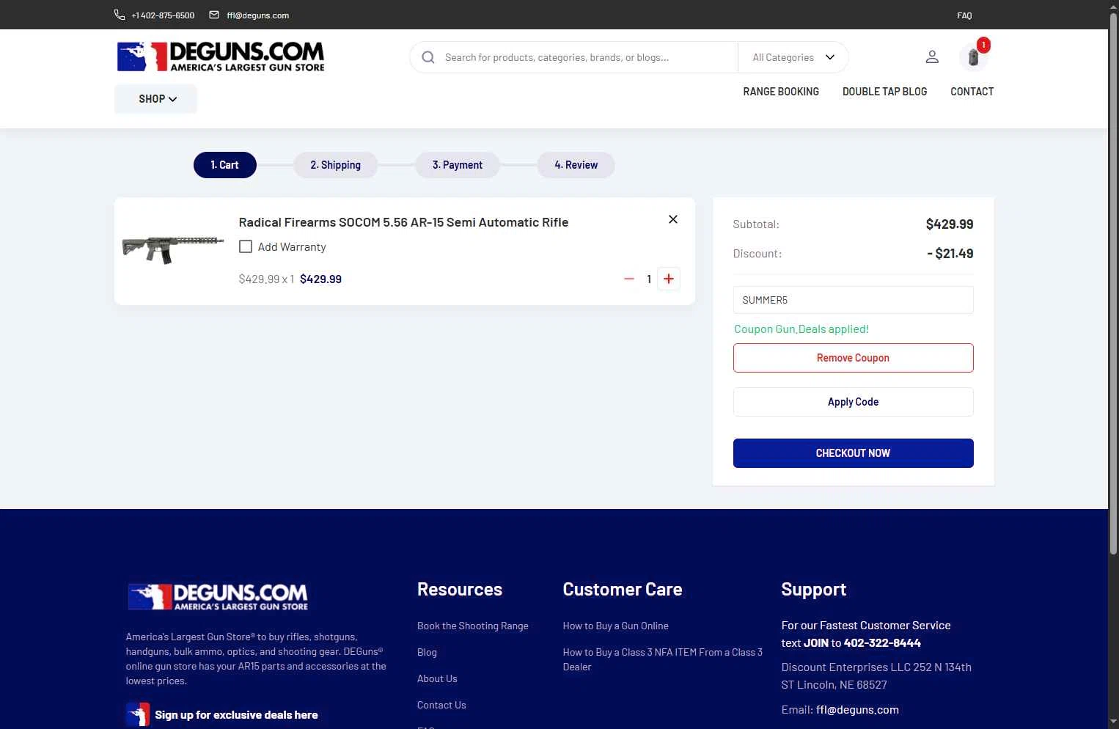The width and height of the screenshot is (1119, 729).
Task: Open the About Us footer link
Action: (437, 678)
